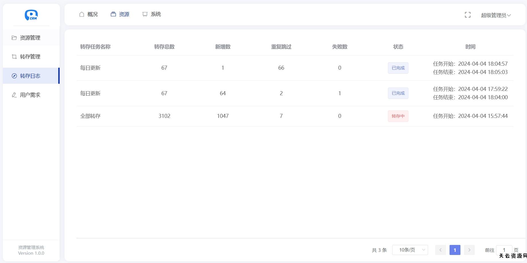Open the 超级管理员 user dropdown

point(496,15)
